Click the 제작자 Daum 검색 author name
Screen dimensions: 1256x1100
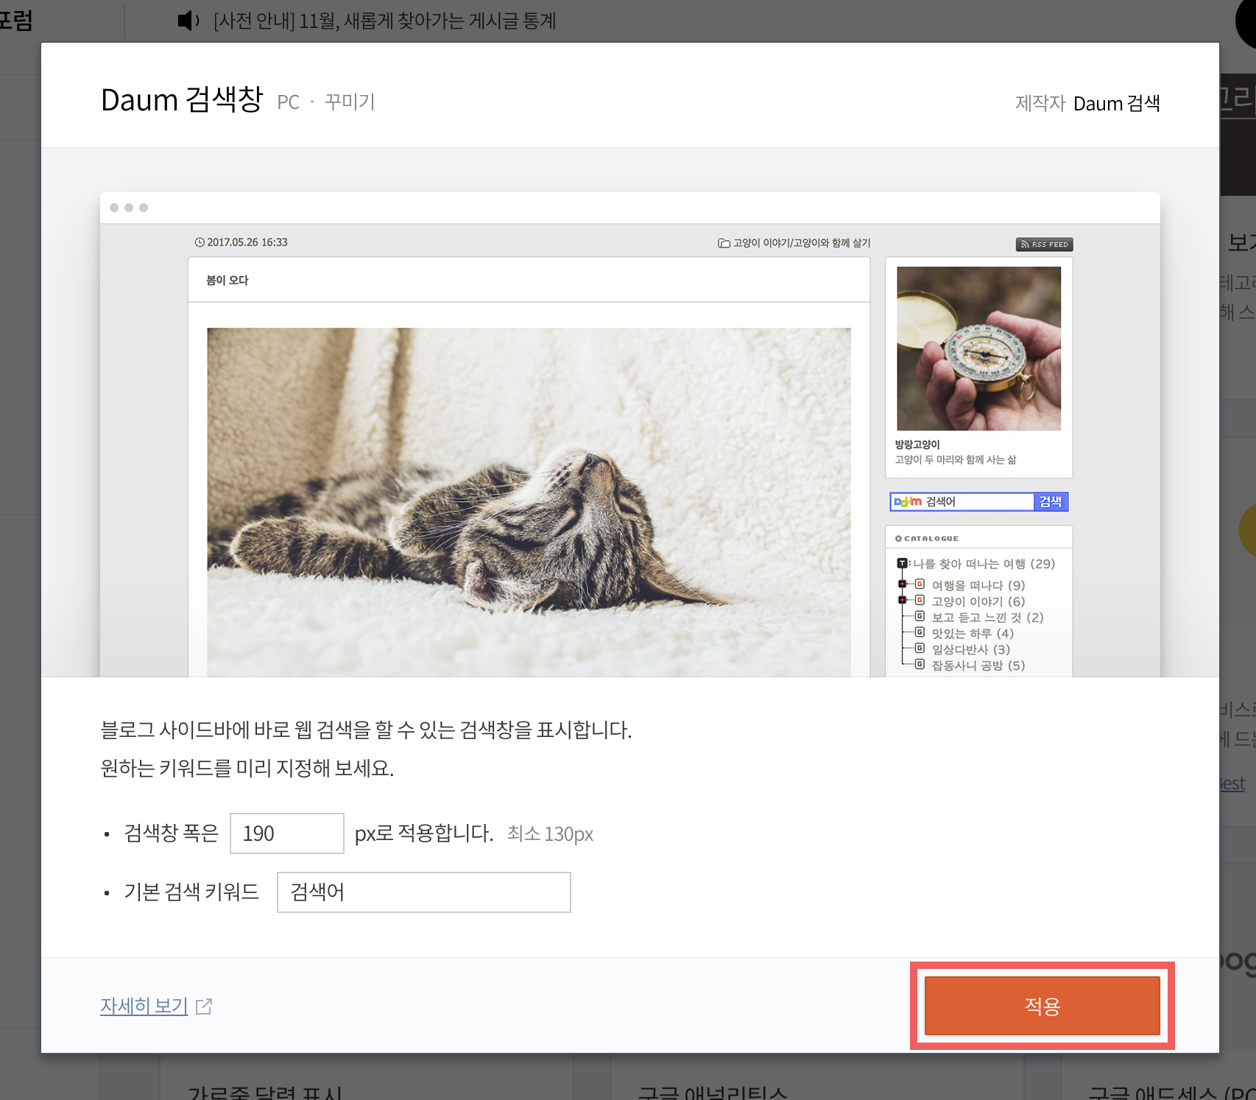pyautogui.click(x=1116, y=103)
